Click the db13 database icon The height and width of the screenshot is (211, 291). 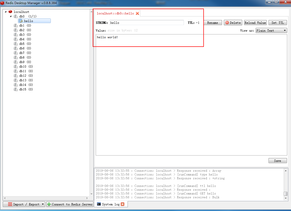pos(16,80)
